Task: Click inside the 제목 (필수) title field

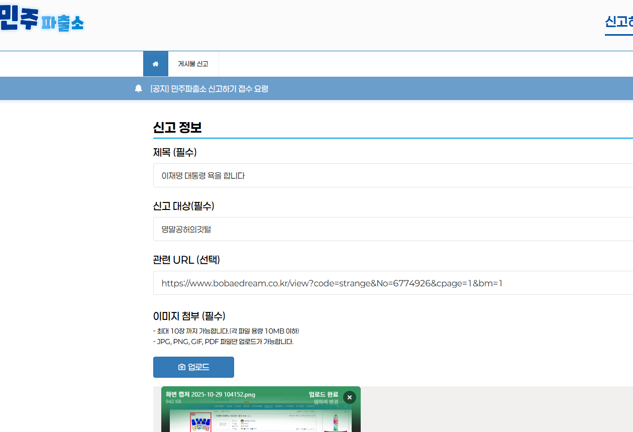Action: (301, 175)
